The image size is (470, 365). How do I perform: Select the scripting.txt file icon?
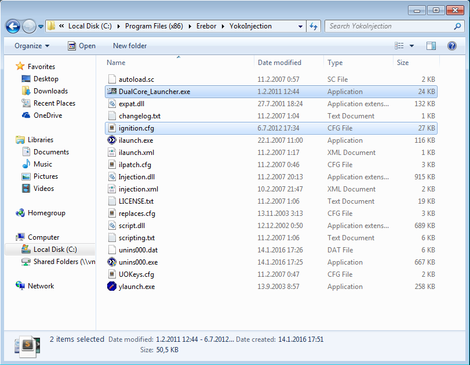[112, 238]
